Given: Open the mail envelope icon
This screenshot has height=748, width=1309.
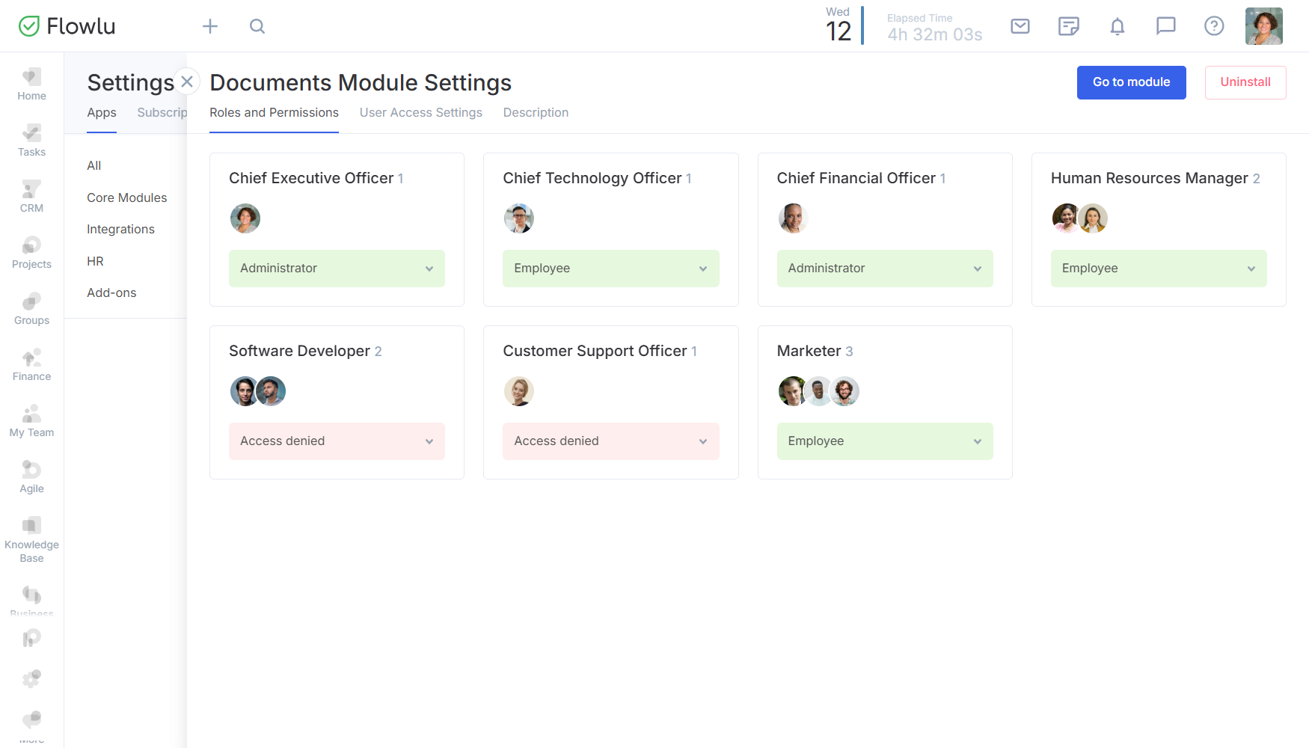Looking at the screenshot, I should point(1020,26).
